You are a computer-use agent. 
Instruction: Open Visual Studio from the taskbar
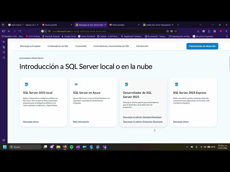point(105,147)
